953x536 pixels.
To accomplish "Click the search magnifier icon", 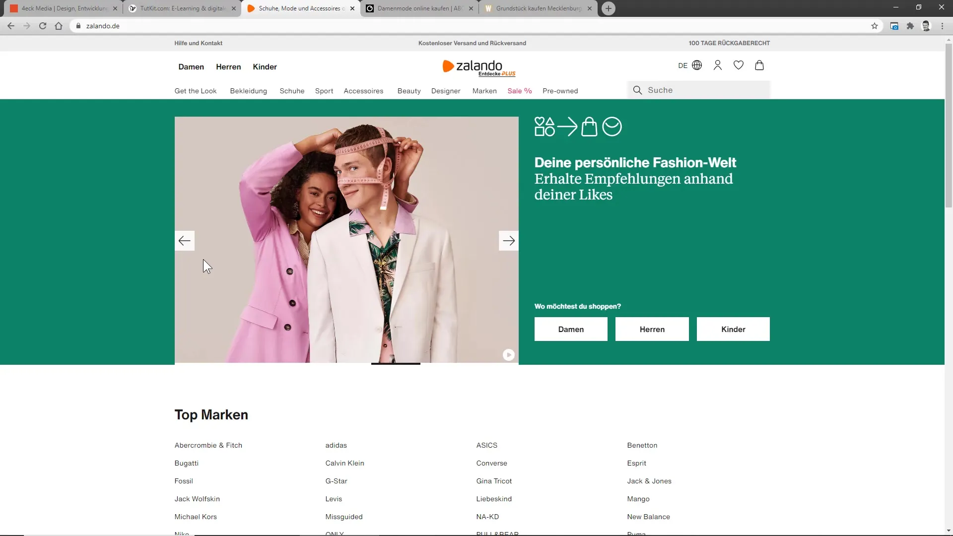I will pos(638,90).
